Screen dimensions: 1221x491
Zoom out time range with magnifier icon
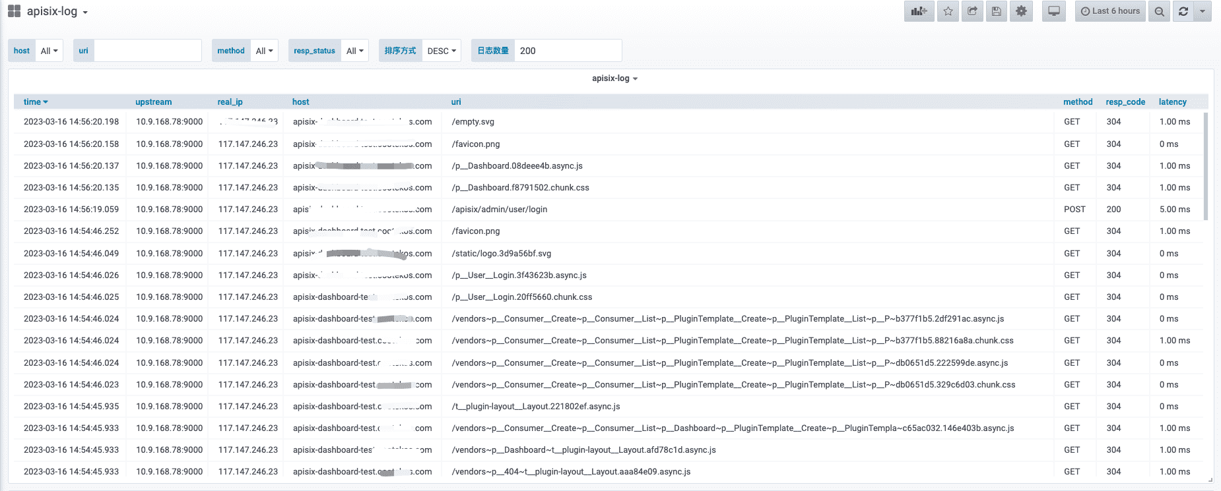coord(1159,11)
